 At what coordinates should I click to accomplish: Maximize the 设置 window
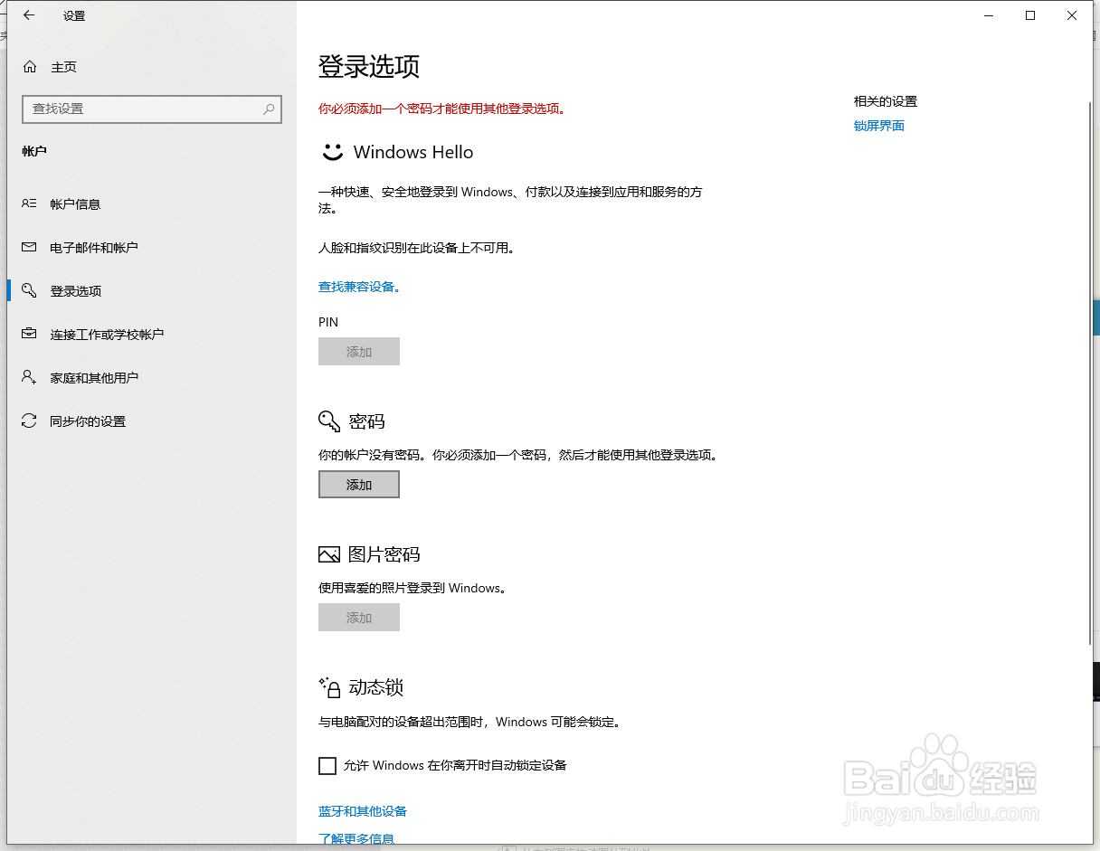(1030, 15)
